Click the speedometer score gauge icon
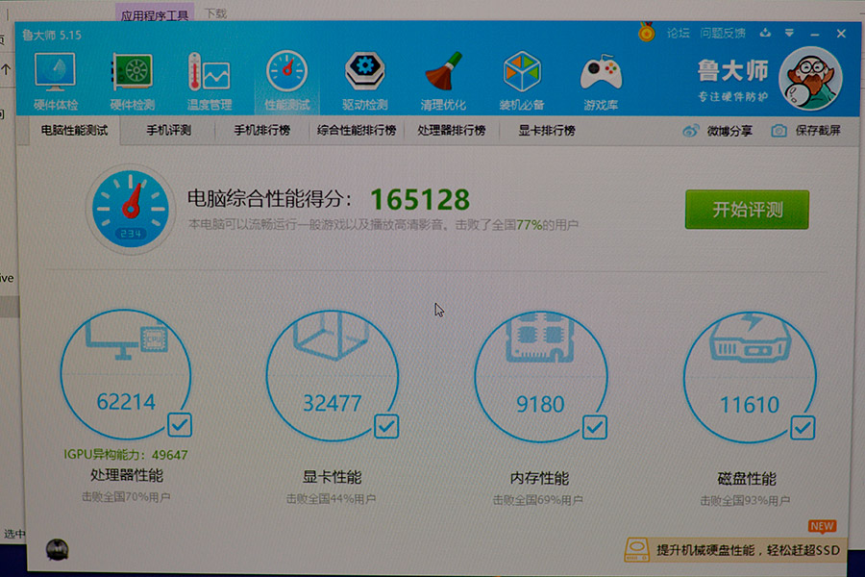 pos(131,209)
